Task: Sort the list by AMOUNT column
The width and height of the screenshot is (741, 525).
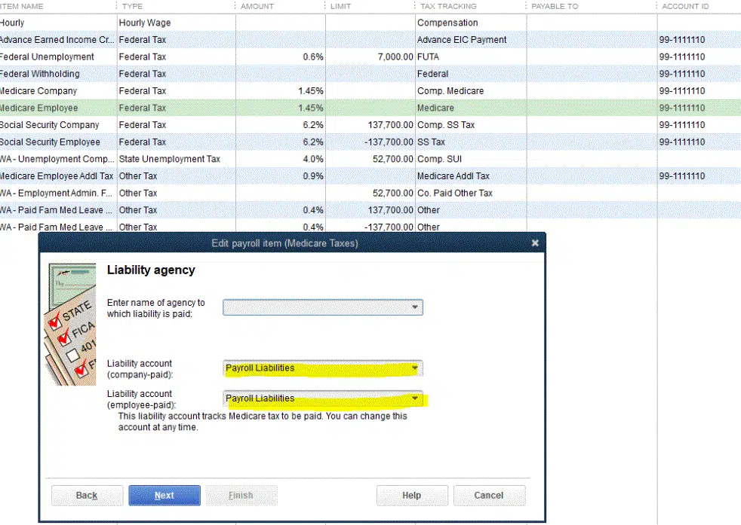Action: point(257,6)
